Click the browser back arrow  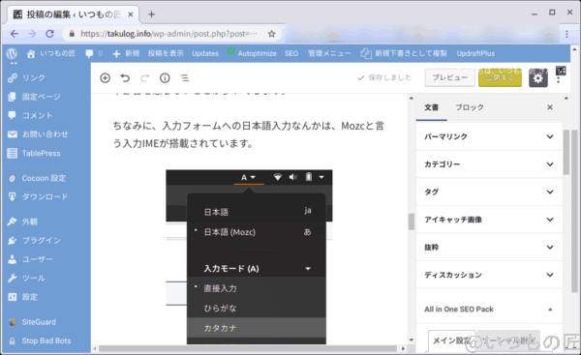coord(15,34)
